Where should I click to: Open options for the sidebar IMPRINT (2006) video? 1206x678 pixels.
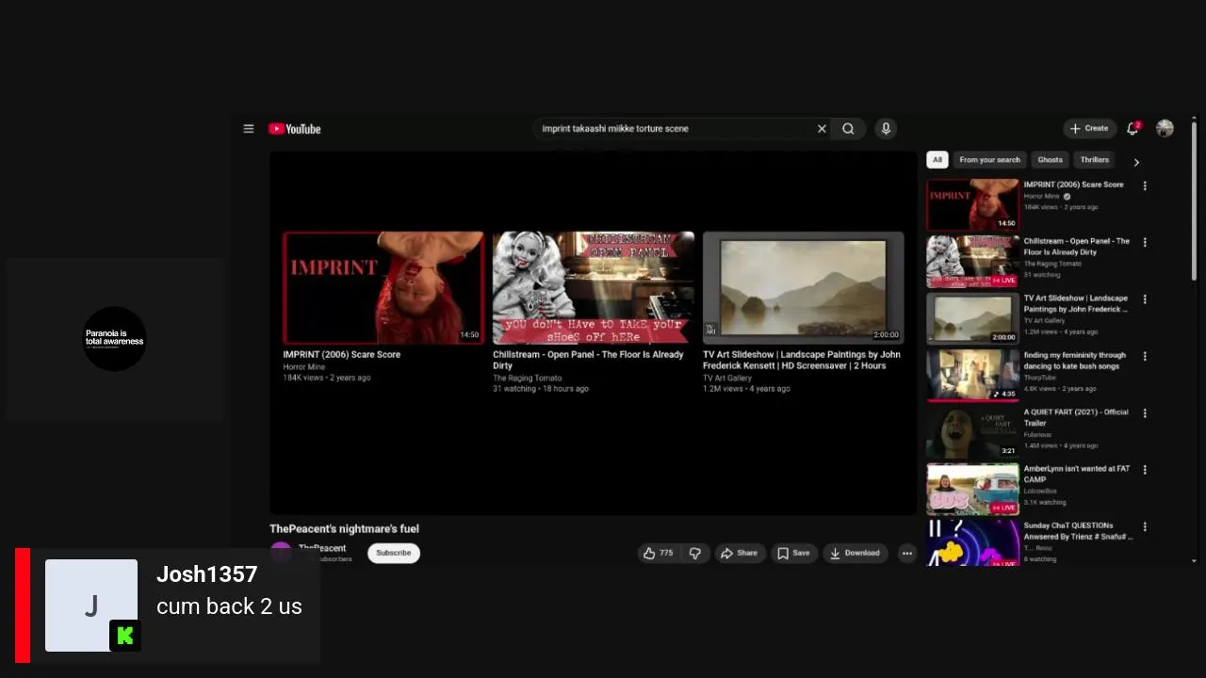point(1145,186)
